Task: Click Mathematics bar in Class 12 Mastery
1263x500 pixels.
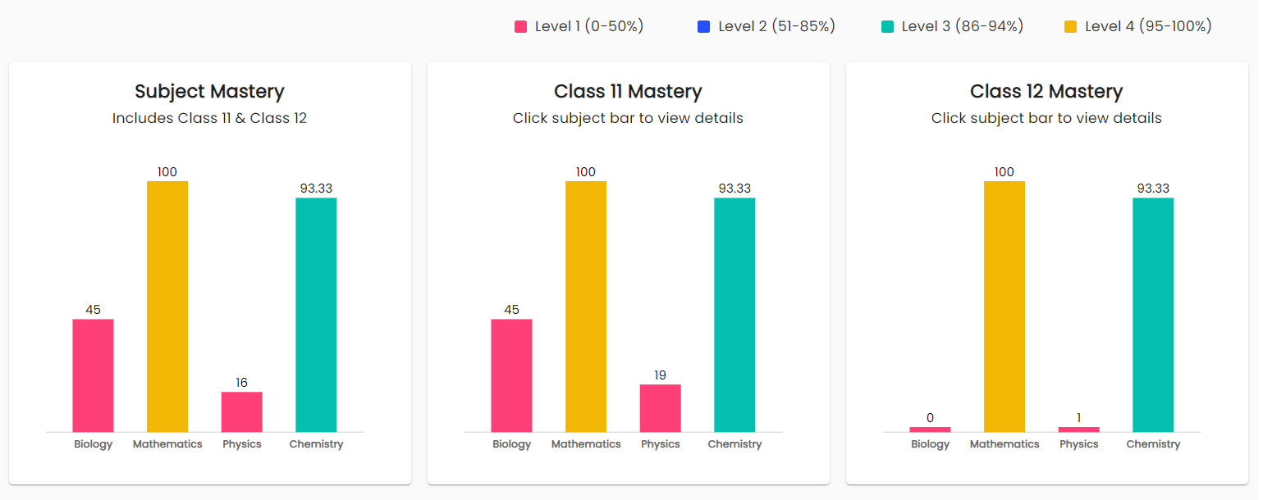Action: pyautogui.click(x=1004, y=307)
